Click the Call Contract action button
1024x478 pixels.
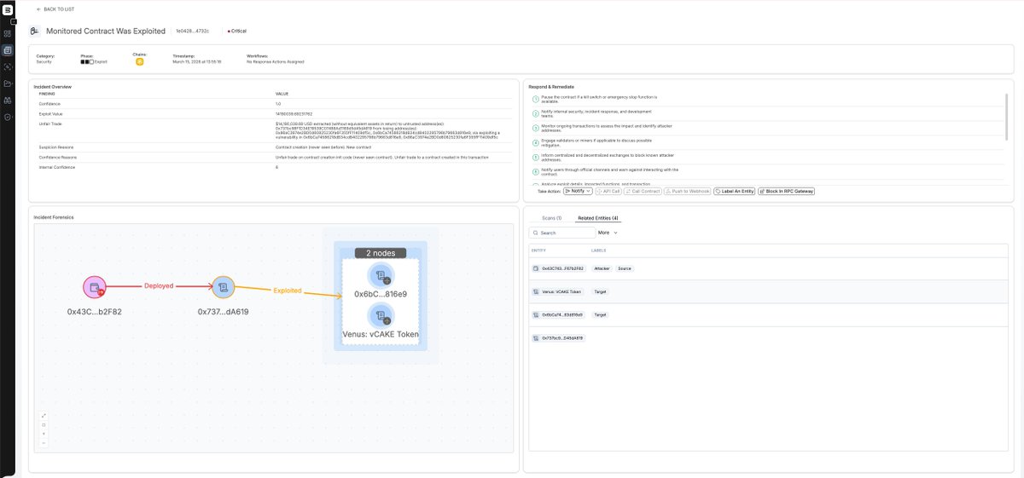click(x=643, y=191)
